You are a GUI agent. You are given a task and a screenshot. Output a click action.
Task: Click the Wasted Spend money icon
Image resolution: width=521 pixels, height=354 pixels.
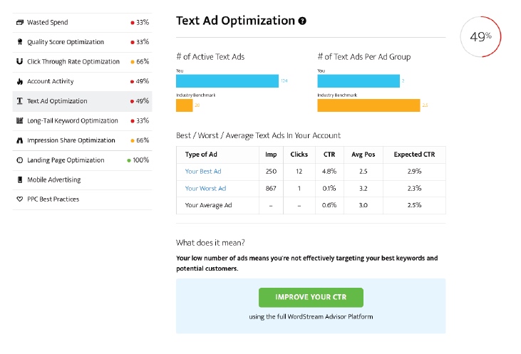tap(20, 23)
